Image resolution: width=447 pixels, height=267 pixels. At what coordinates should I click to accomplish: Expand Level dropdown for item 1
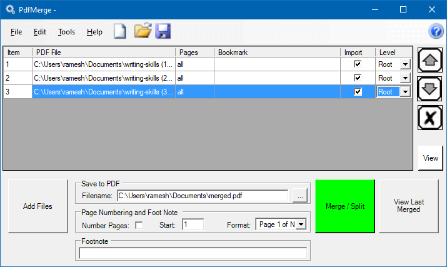[x=405, y=64]
